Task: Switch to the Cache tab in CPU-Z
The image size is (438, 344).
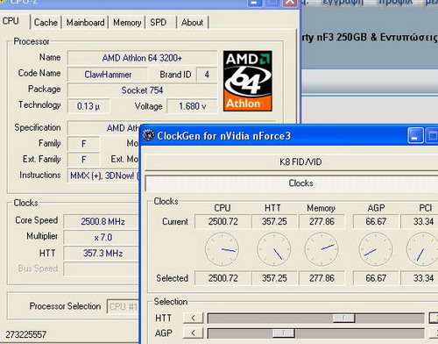Action: click(46, 23)
